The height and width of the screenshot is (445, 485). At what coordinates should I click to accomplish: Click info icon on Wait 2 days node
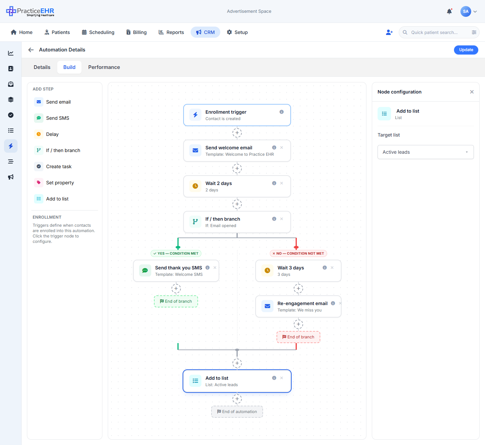pyautogui.click(x=274, y=183)
